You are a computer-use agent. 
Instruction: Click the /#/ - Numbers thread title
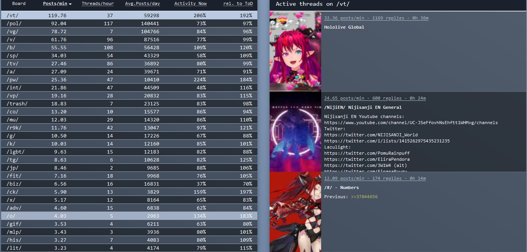[341, 188]
